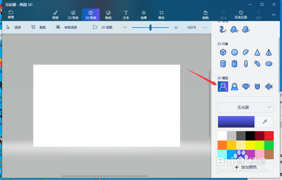Pick the dark red color swatch
Image resolution: width=282 pixels, height=180 pixels.
pos(260,136)
